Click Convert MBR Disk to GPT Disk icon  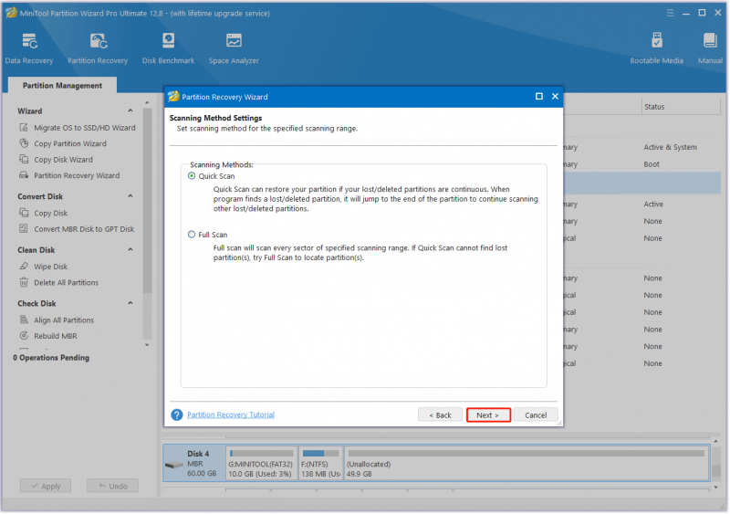[24, 228]
